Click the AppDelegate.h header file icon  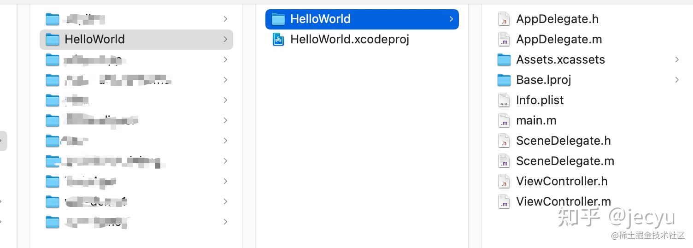click(504, 19)
